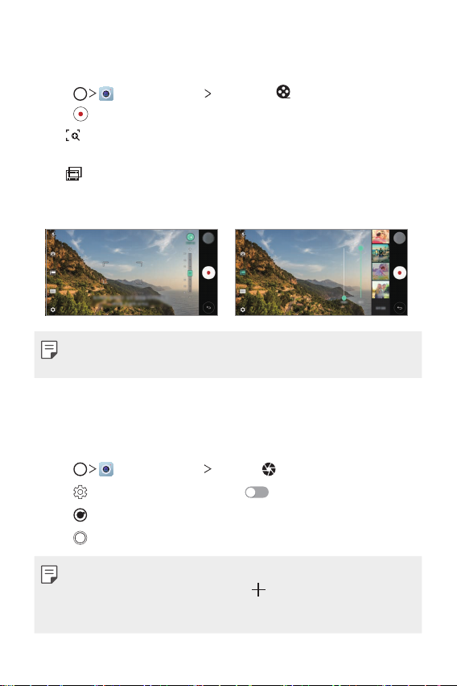Image resolution: width=457 pixels, height=686 pixels.
Task: Open the settings gear outline icon
Action: click(80, 493)
